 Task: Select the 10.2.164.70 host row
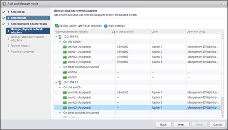tap(137, 37)
